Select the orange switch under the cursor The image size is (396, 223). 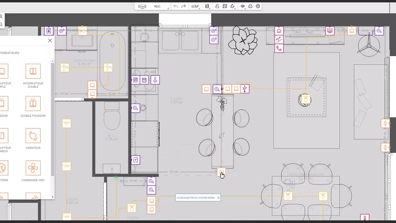(x=221, y=173)
